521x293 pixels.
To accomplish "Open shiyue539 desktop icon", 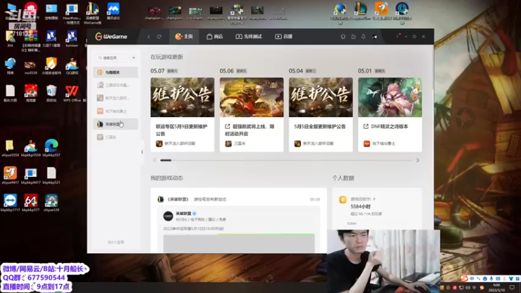I will click(51, 203).
